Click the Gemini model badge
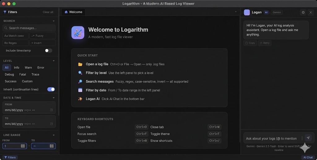Viewport: 317px width, 160px height. pyautogui.click(x=276, y=12)
